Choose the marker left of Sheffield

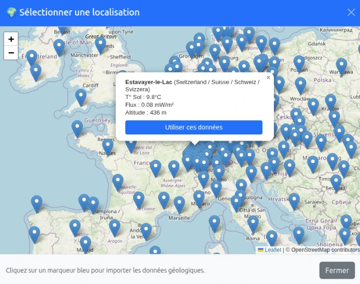tap(100, 45)
